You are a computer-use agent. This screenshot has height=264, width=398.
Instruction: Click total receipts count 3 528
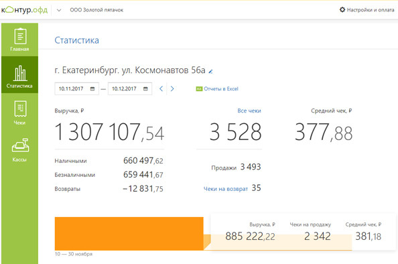(x=235, y=132)
